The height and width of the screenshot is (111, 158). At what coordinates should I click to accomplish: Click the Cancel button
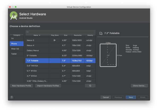(x=106, y=97)
